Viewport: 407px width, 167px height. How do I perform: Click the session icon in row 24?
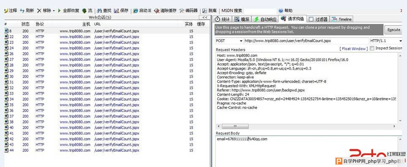[x=6, y=48]
